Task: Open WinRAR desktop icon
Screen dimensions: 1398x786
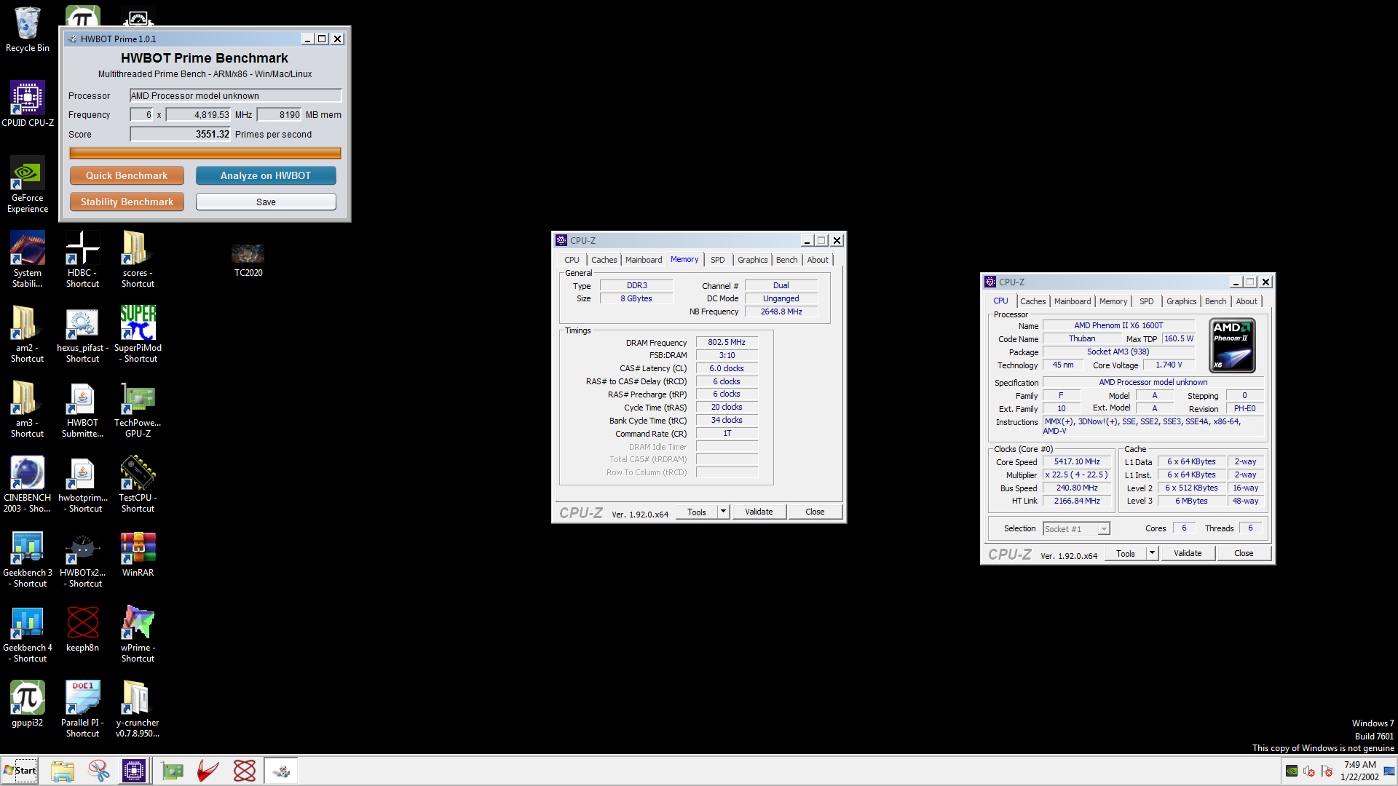Action: click(138, 554)
